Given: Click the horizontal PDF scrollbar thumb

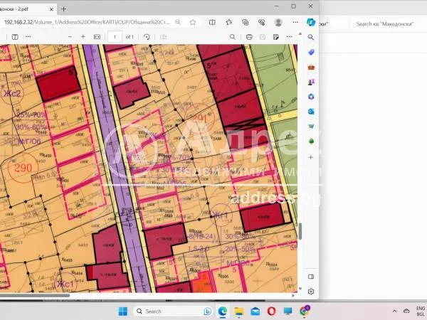Looking at the screenshot, I should click(35, 296).
